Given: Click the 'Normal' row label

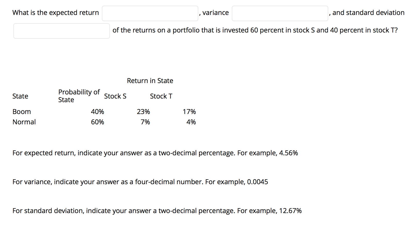Looking at the screenshot, I should 24,122.
